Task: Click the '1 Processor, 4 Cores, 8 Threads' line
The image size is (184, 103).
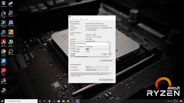Action: (x=93, y=37)
